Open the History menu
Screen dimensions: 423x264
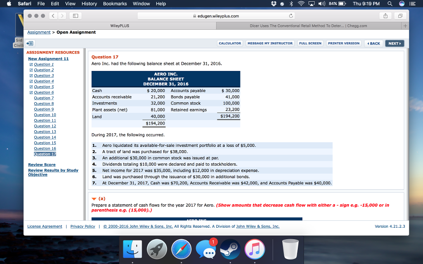89,3
